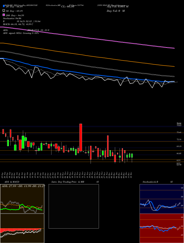Click the magenta 200 Day legend swatch
This screenshot has height=243, width=184.
click(x=4, y=15)
